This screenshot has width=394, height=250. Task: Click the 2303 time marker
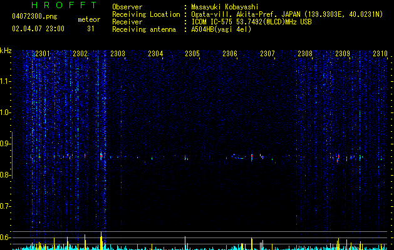point(118,54)
